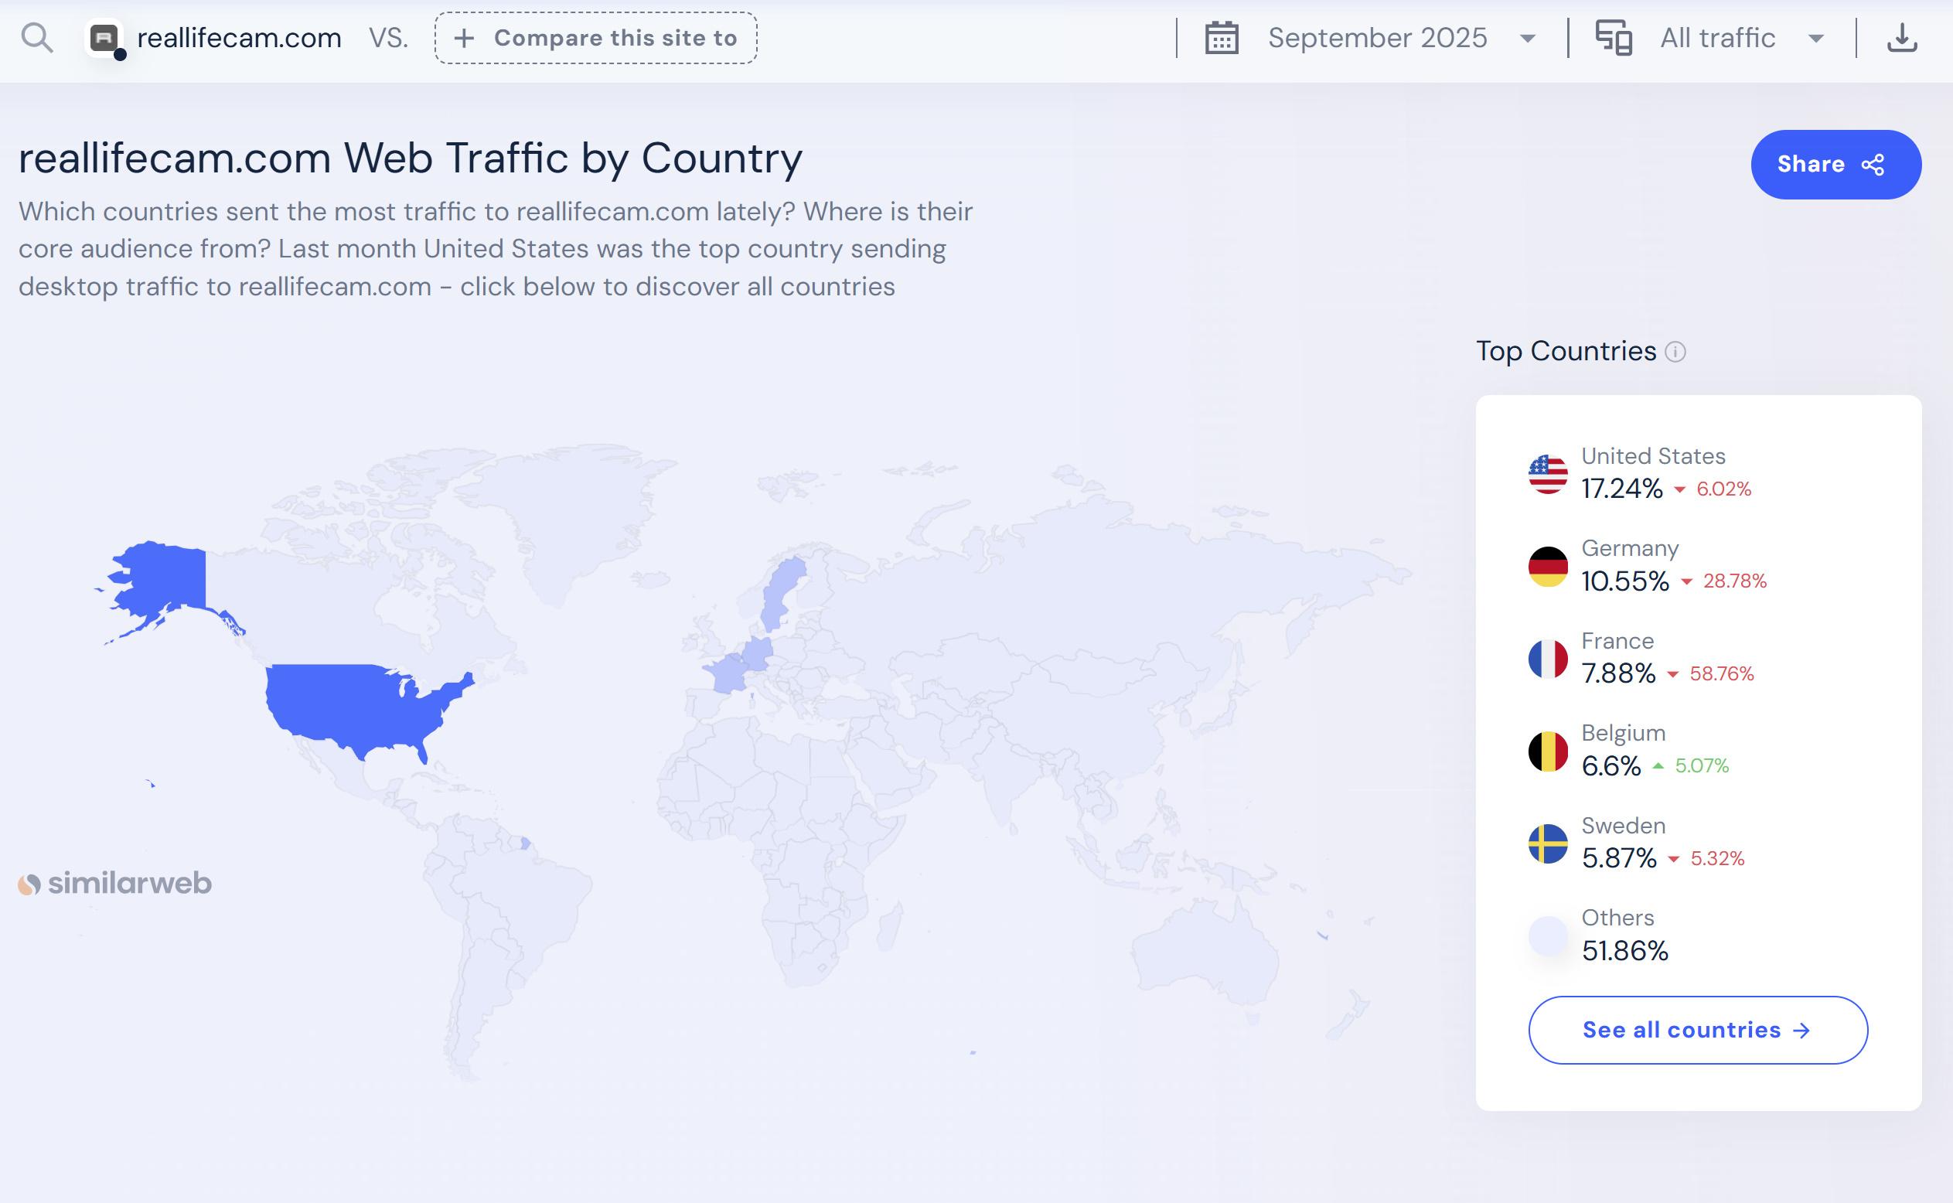Click the Top Countries info icon
Viewport: 1953px width, 1203px height.
(1675, 352)
